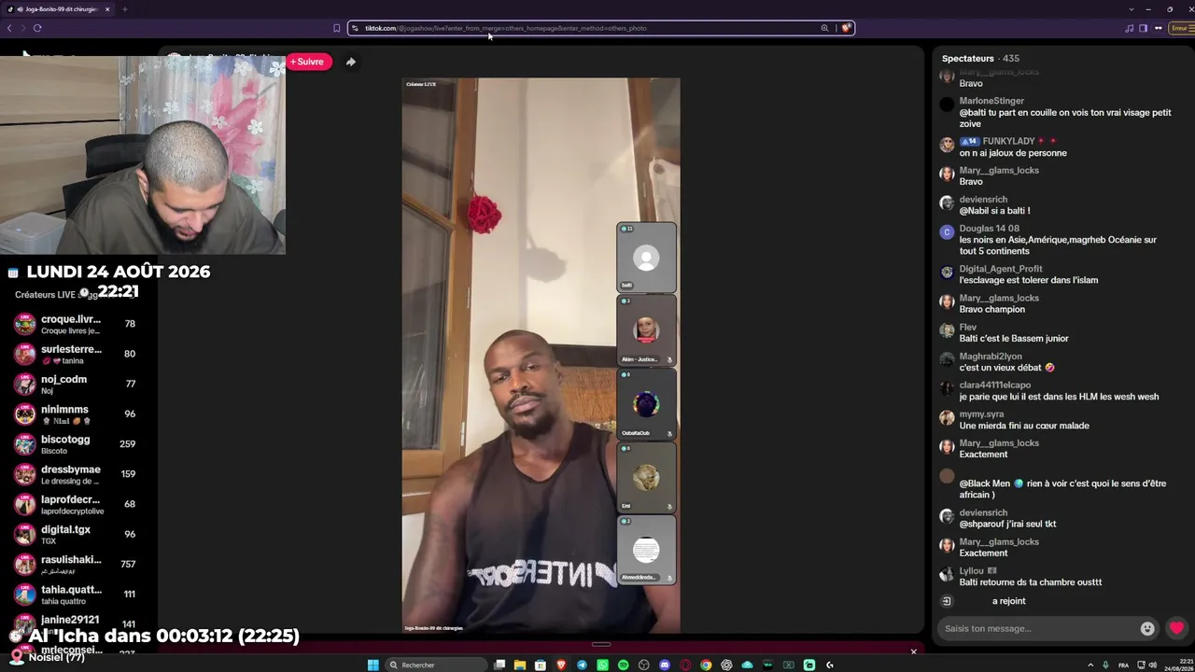Open the FRA language switcher
This screenshot has height=672, width=1195.
pyautogui.click(x=1123, y=665)
